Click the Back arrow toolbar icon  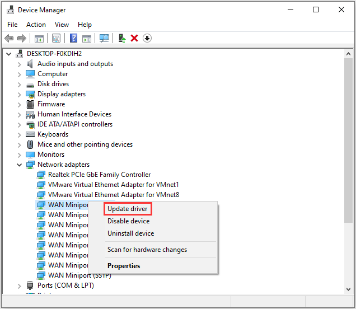click(x=9, y=38)
